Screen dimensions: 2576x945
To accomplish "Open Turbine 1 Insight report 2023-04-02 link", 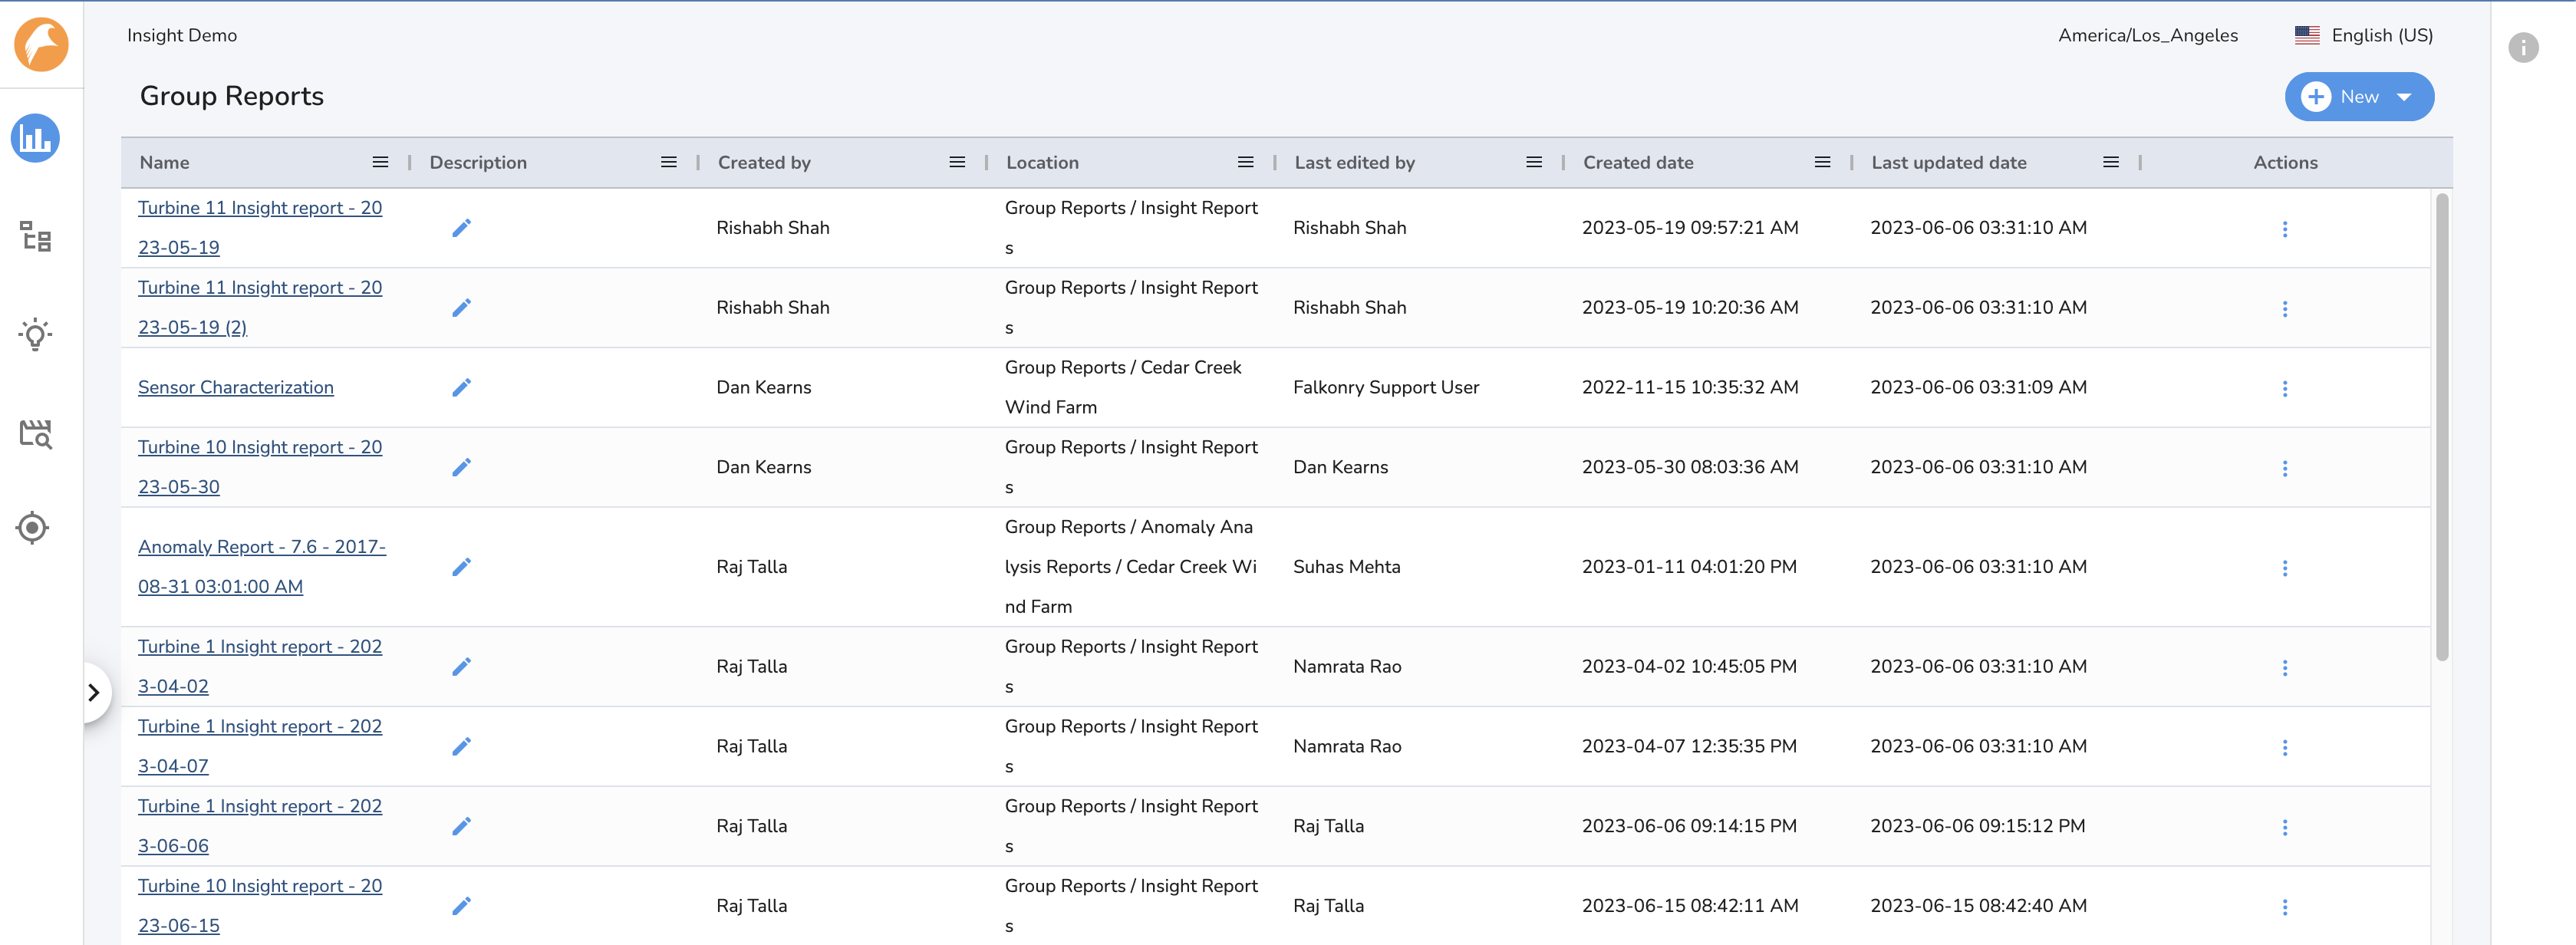I will click(x=260, y=667).
